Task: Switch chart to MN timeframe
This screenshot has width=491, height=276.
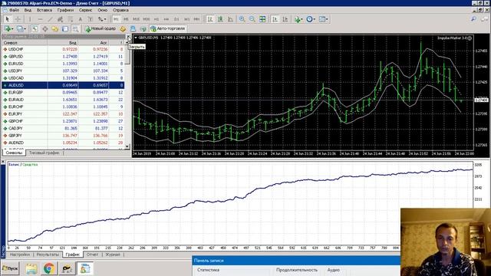Action: click(x=196, y=19)
